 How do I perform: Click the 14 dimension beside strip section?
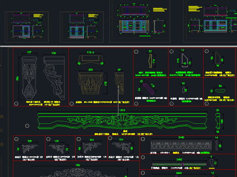pyautogui.click(x=216, y=137)
